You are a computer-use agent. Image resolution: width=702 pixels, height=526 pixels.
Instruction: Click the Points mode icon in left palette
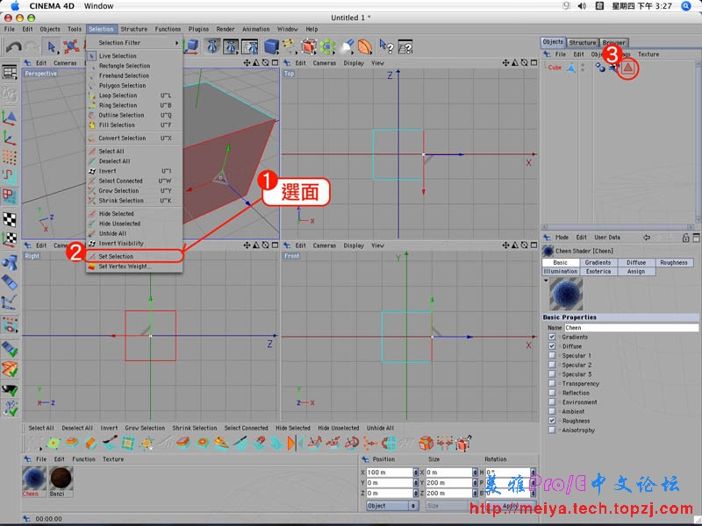pyautogui.click(x=10, y=158)
